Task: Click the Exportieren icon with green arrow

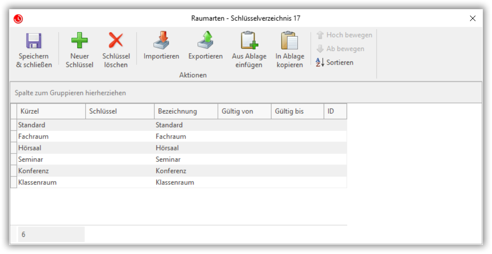Action: click(205, 40)
